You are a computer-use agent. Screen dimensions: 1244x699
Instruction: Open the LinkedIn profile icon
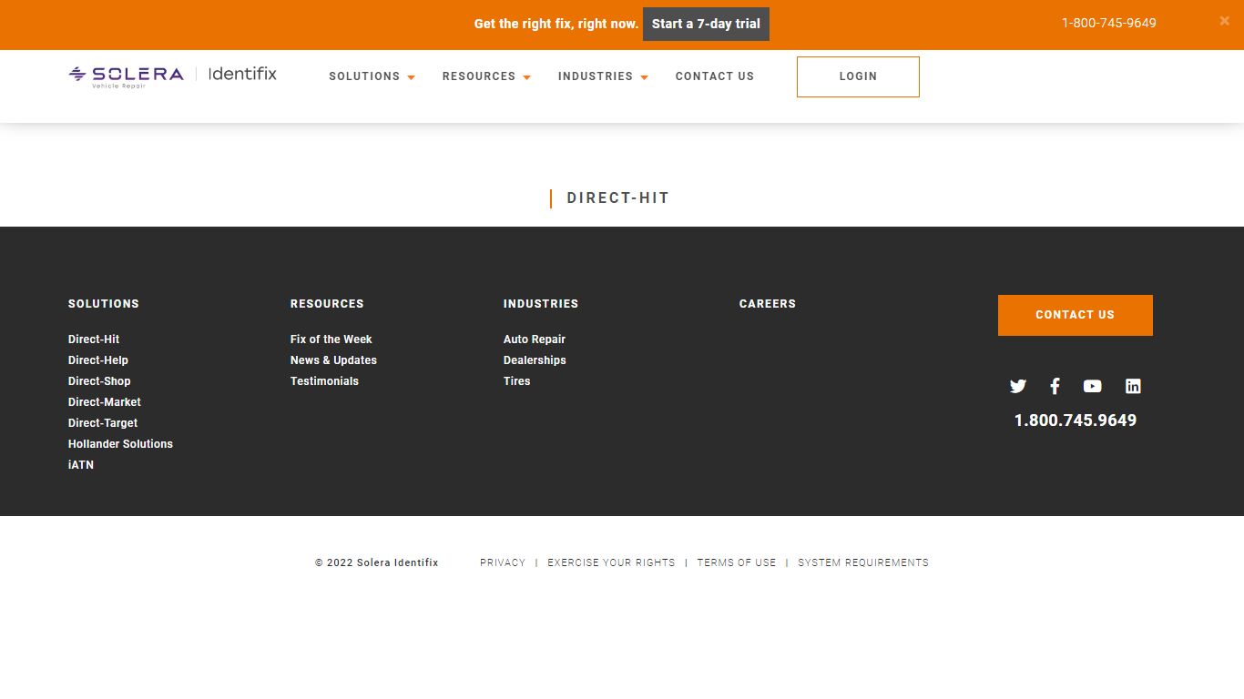(x=1133, y=386)
